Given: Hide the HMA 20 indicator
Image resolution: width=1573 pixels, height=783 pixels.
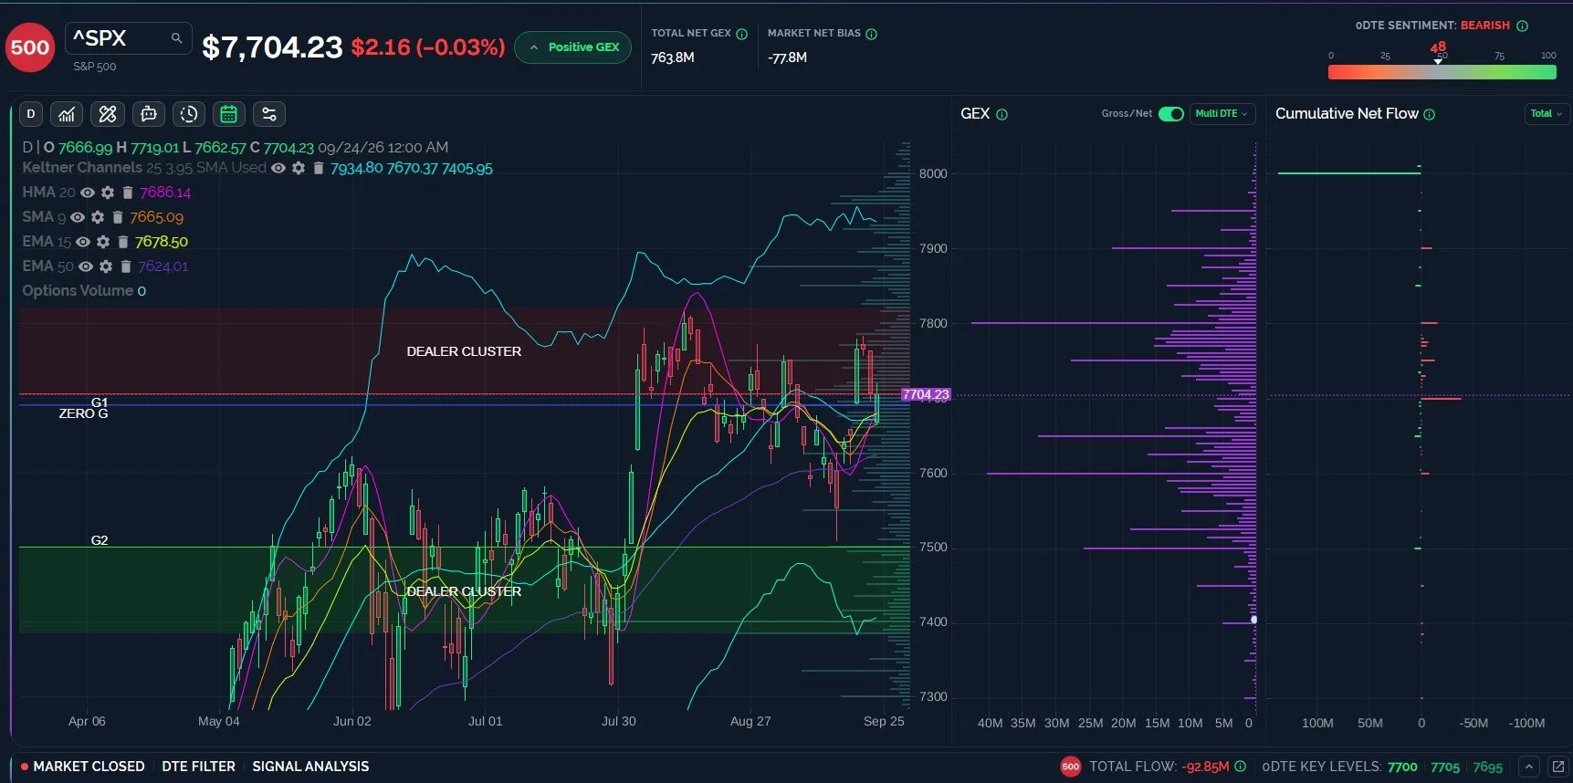Looking at the screenshot, I should (88, 193).
